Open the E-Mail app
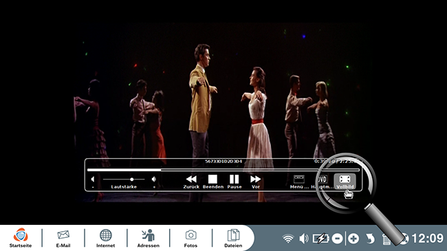This screenshot has width=447, height=251. (63, 238)
